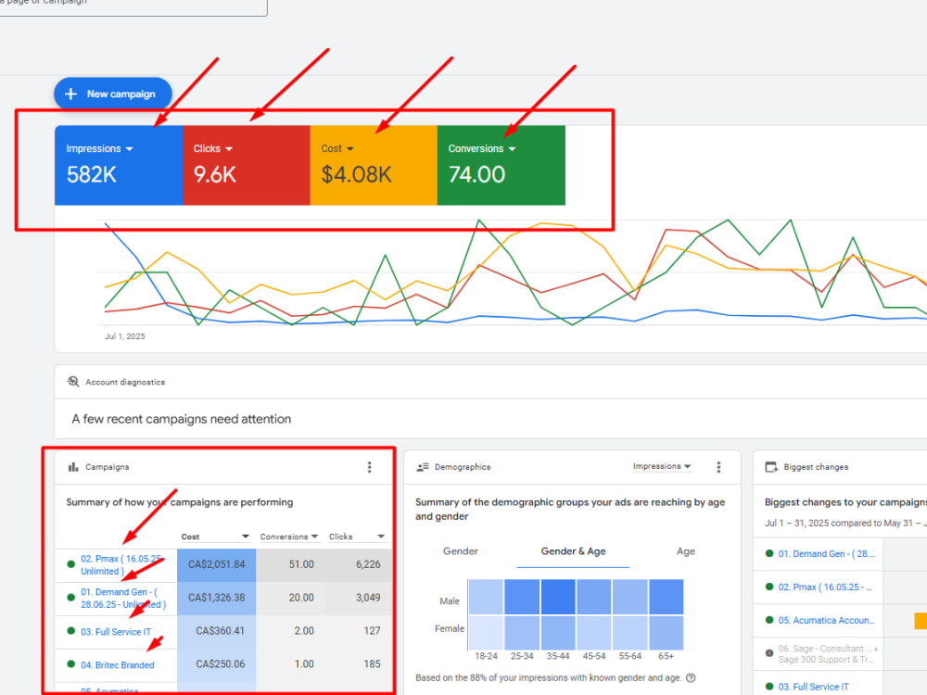Click the Account diagnostics icon

(73, 382)
